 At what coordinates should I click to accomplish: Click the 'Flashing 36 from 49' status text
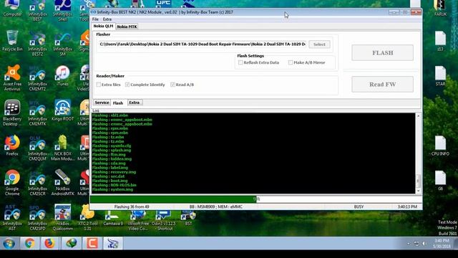pyautogui.click(x=132, y=207)
